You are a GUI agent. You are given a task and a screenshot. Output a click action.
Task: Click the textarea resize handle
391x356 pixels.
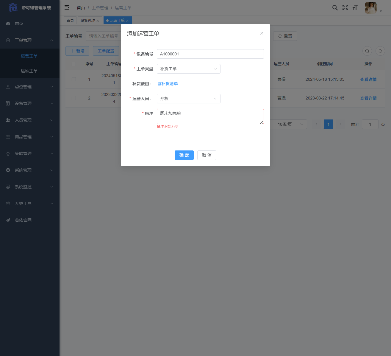click(262, 122)
